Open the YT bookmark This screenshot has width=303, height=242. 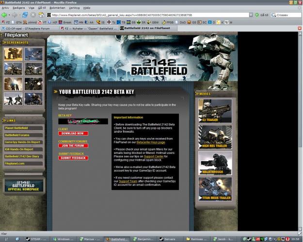(42, 22)
